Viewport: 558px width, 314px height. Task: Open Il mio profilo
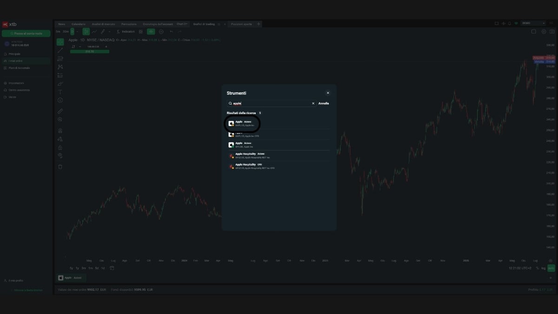tap(13, 281)
